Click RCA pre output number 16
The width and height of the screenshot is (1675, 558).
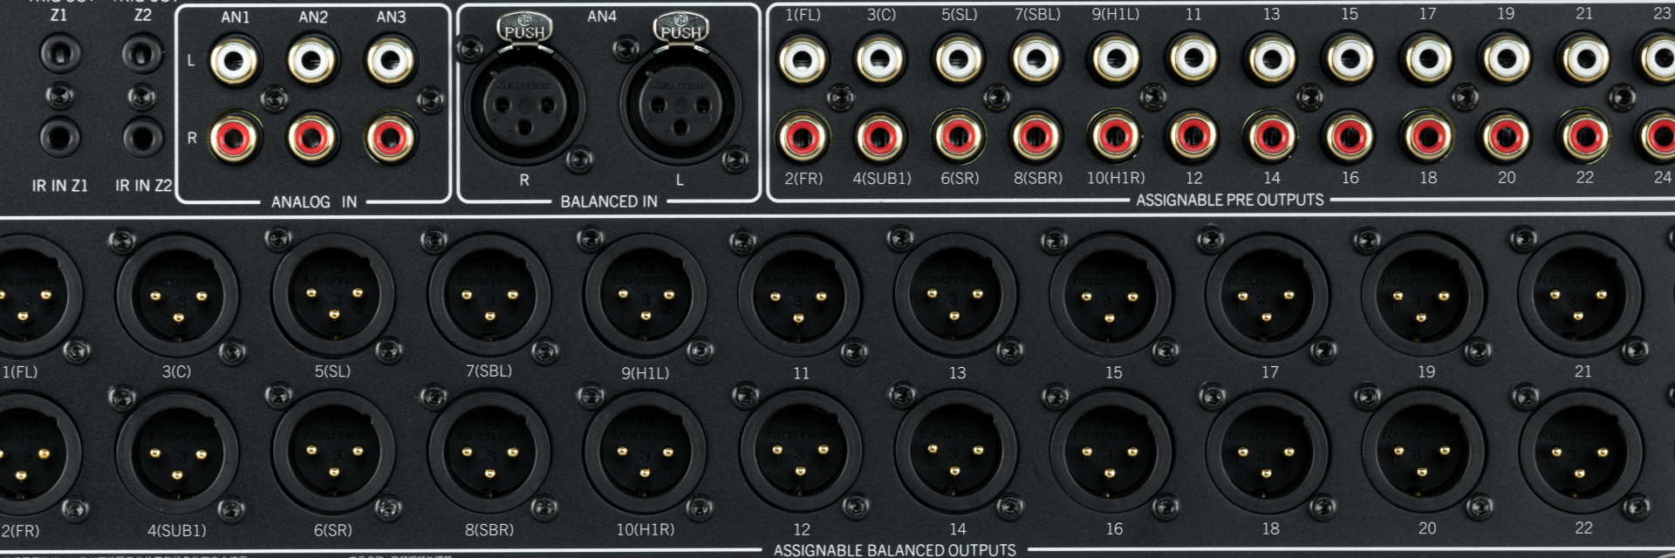tap(1350, 137)
